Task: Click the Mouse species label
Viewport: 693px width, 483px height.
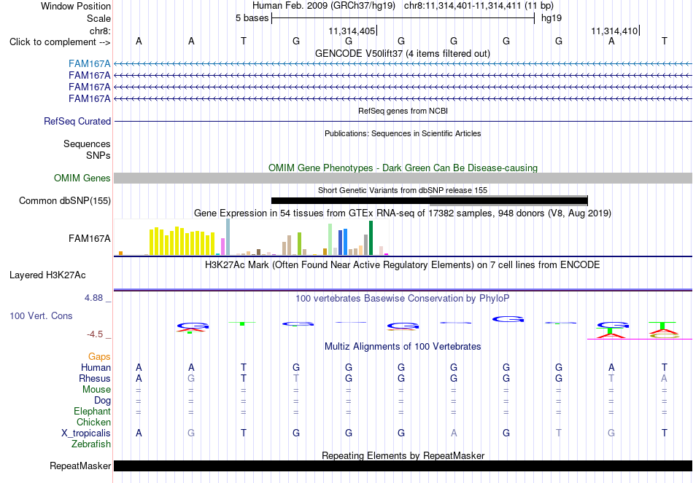Action: pos(96,390)
